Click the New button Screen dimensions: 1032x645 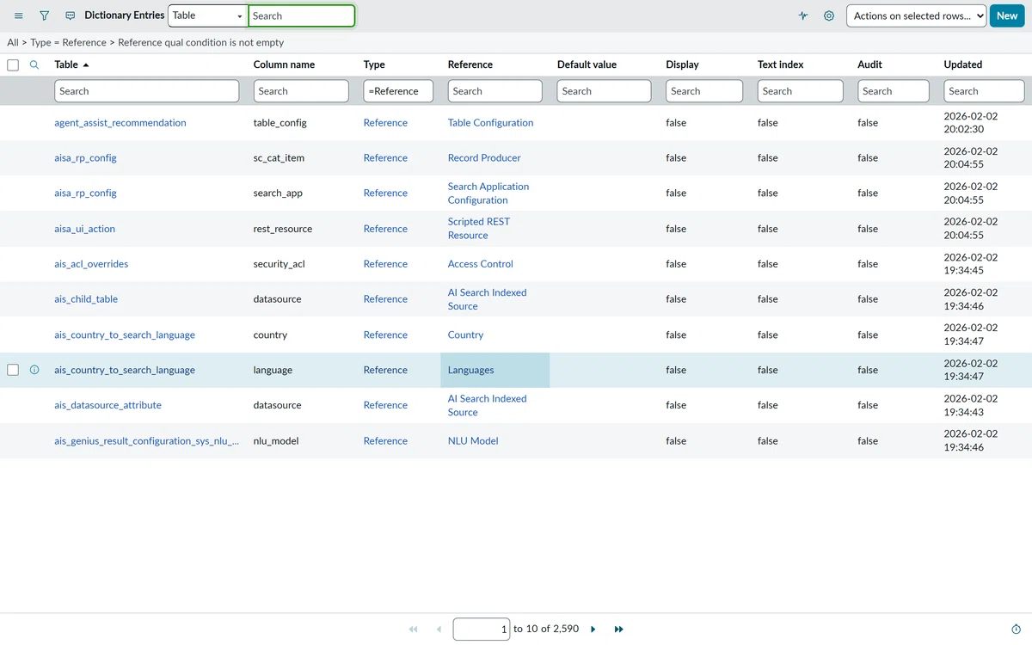[1007, 15]
